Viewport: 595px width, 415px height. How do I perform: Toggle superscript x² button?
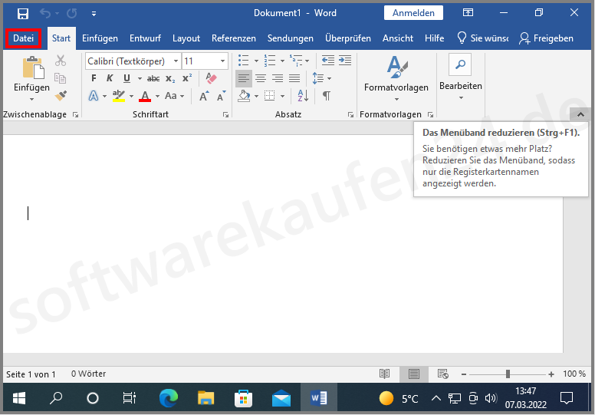pyautogui.click(x=187, y=78)
